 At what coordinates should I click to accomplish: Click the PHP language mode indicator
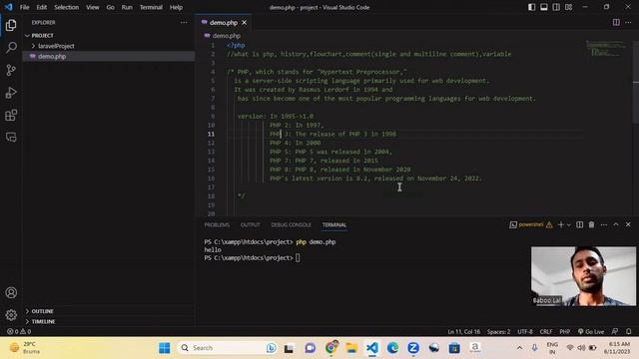pyautogui.click(x=564, y=331)
